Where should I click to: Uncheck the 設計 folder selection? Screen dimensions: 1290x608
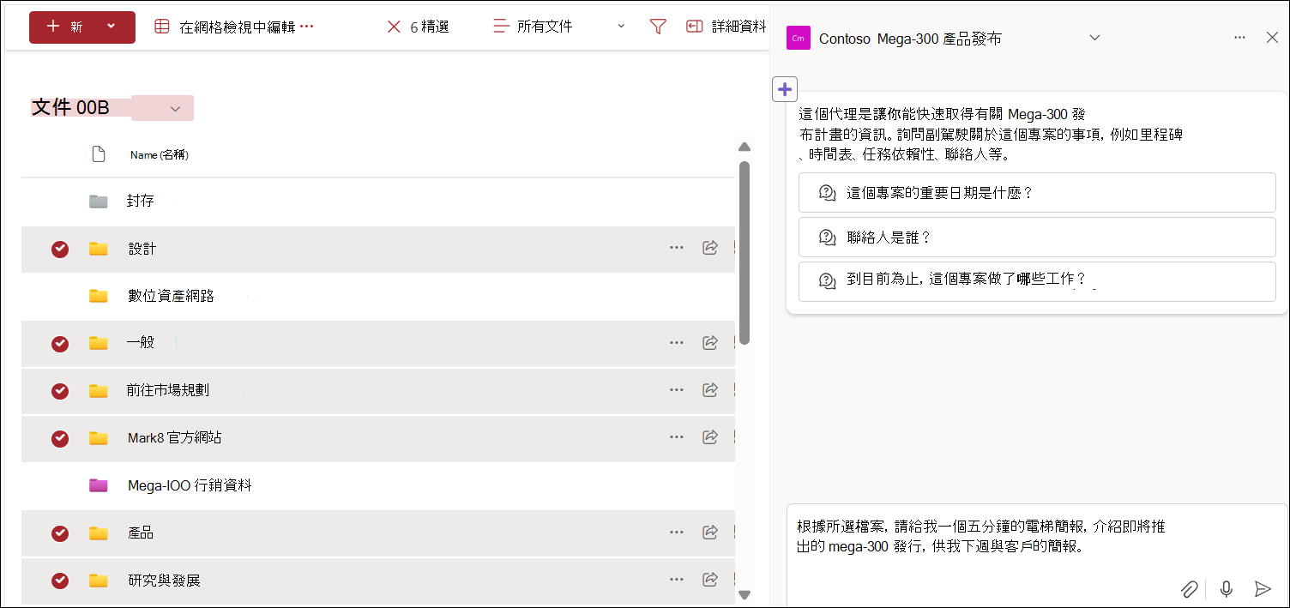[x=60, y=250]
